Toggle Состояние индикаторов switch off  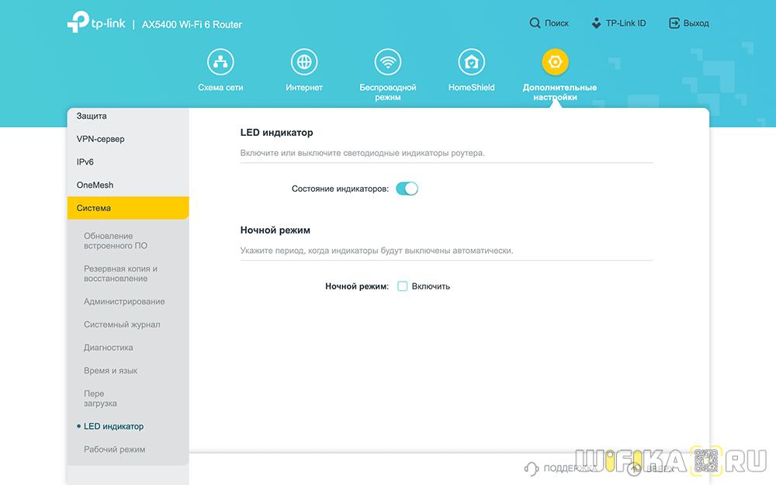407,189
